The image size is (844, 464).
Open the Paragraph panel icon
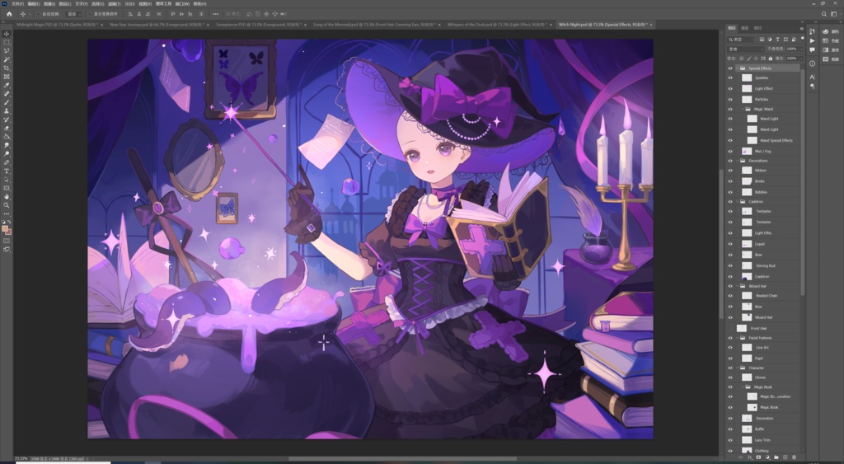point(812,87)
